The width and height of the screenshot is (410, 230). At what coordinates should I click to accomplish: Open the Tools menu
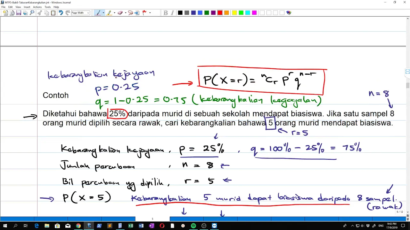(48, 7)
